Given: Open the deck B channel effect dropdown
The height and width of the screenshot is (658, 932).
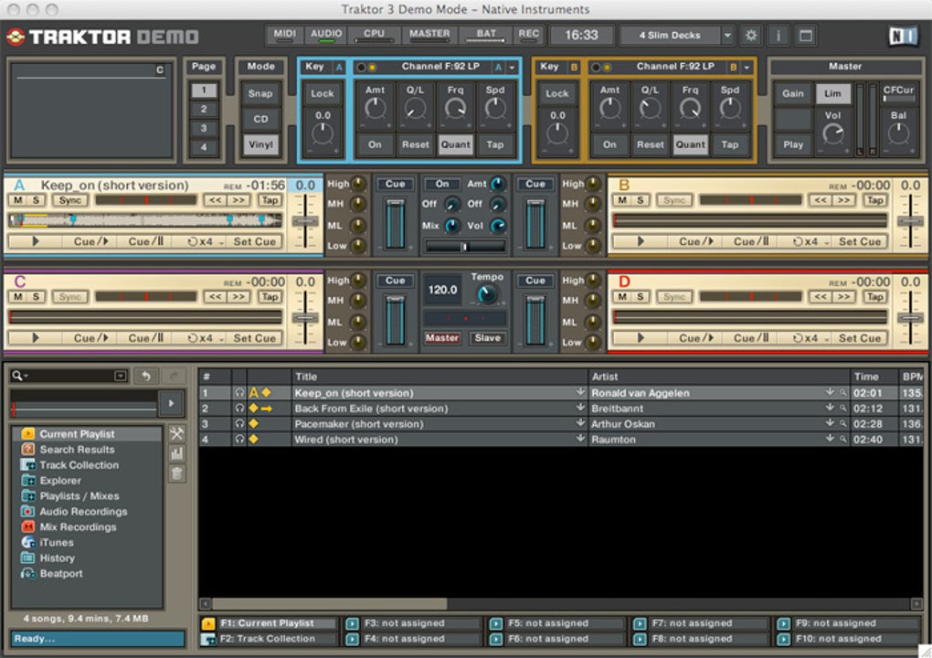Looking at the screenshot, I should point(747,68).
